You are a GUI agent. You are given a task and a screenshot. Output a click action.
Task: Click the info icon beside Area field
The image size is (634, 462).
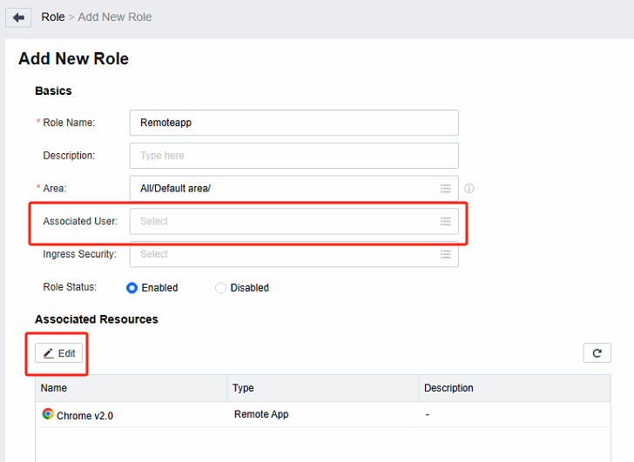[x=469, y=189]
